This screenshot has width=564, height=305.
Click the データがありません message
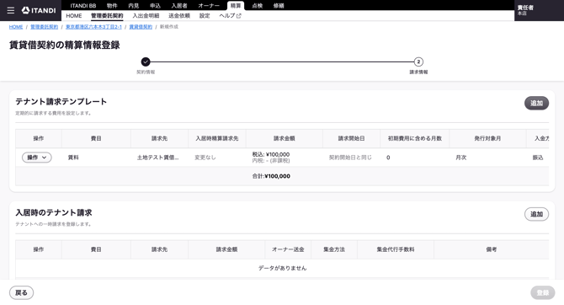point(282,268)
